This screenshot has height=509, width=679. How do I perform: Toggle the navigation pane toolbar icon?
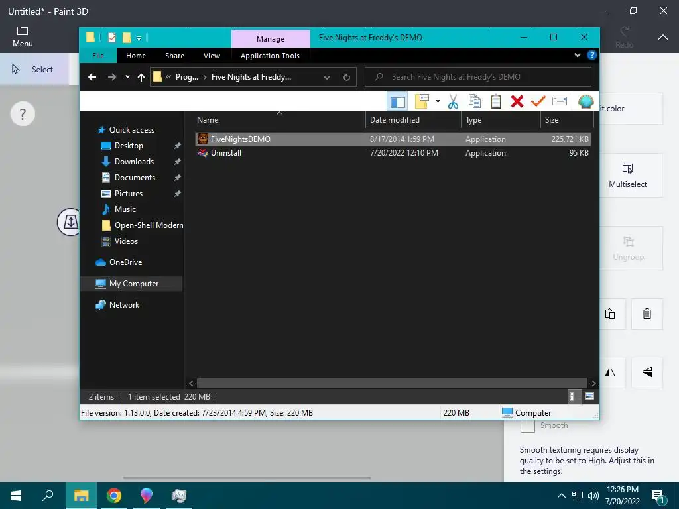398,101
